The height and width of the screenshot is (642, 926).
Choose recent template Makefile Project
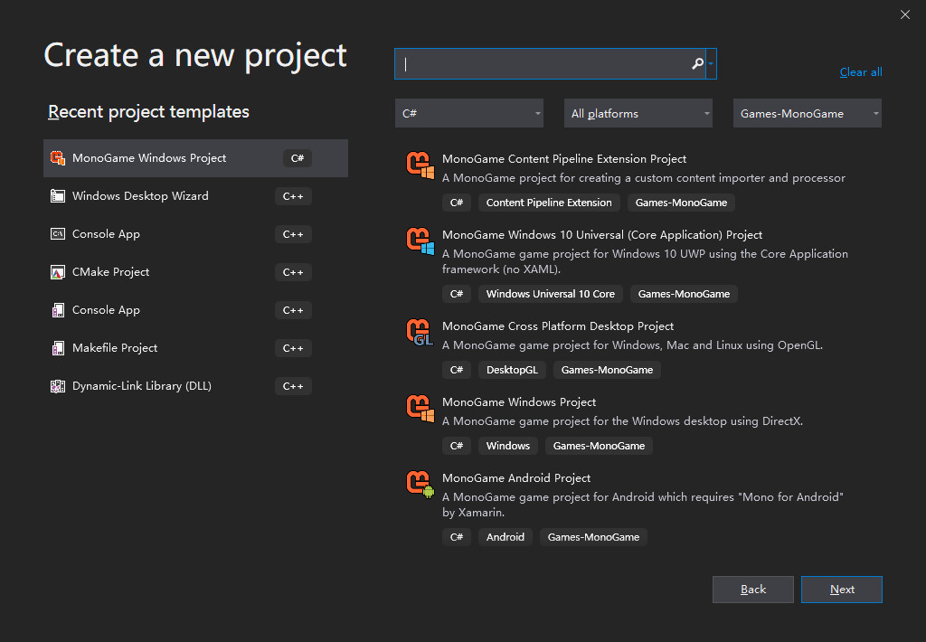[x=195, y=348]
